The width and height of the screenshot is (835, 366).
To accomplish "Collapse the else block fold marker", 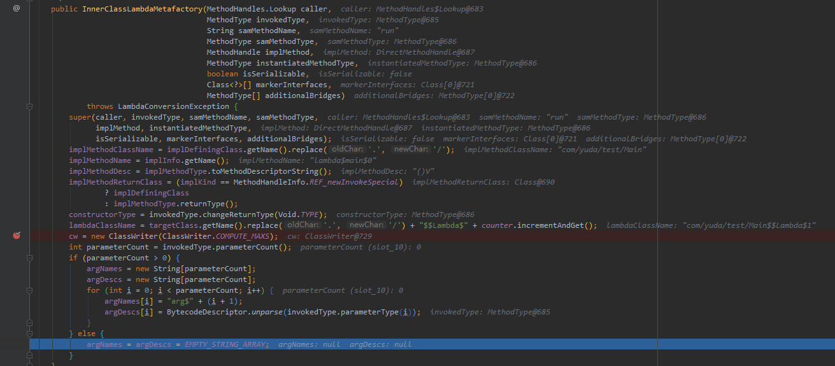I will 29,334.
